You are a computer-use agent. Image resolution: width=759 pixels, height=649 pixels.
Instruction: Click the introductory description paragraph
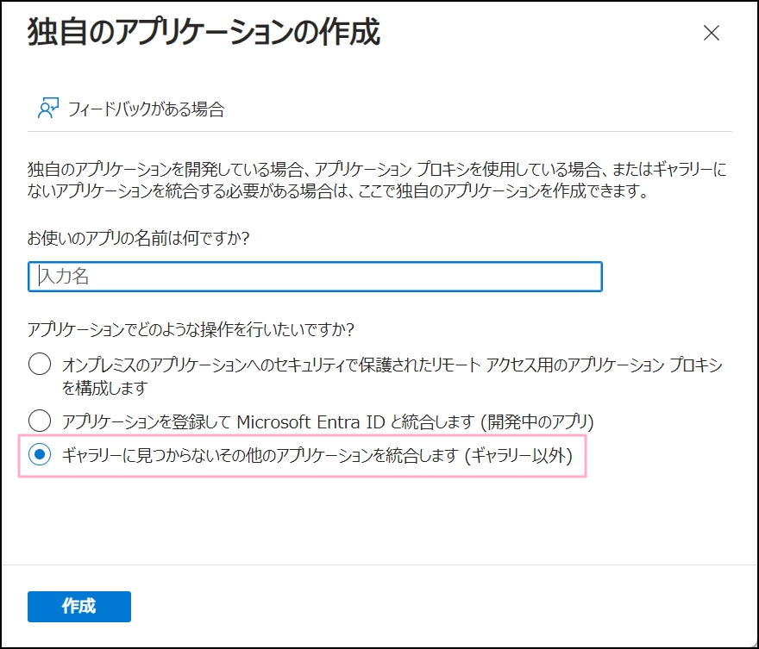pyautogui.click(x=378, y=177)
